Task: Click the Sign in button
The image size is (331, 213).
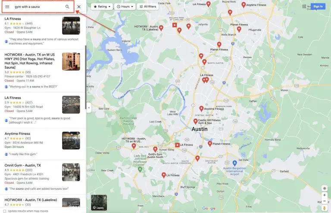Action: coord(318,6)
